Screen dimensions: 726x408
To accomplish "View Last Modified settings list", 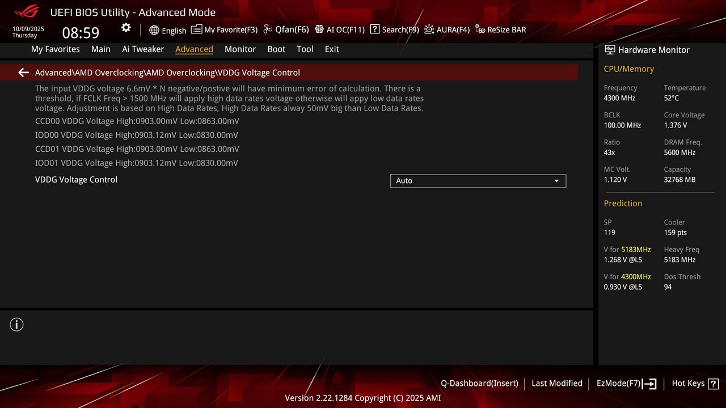I will click(556, 383).
